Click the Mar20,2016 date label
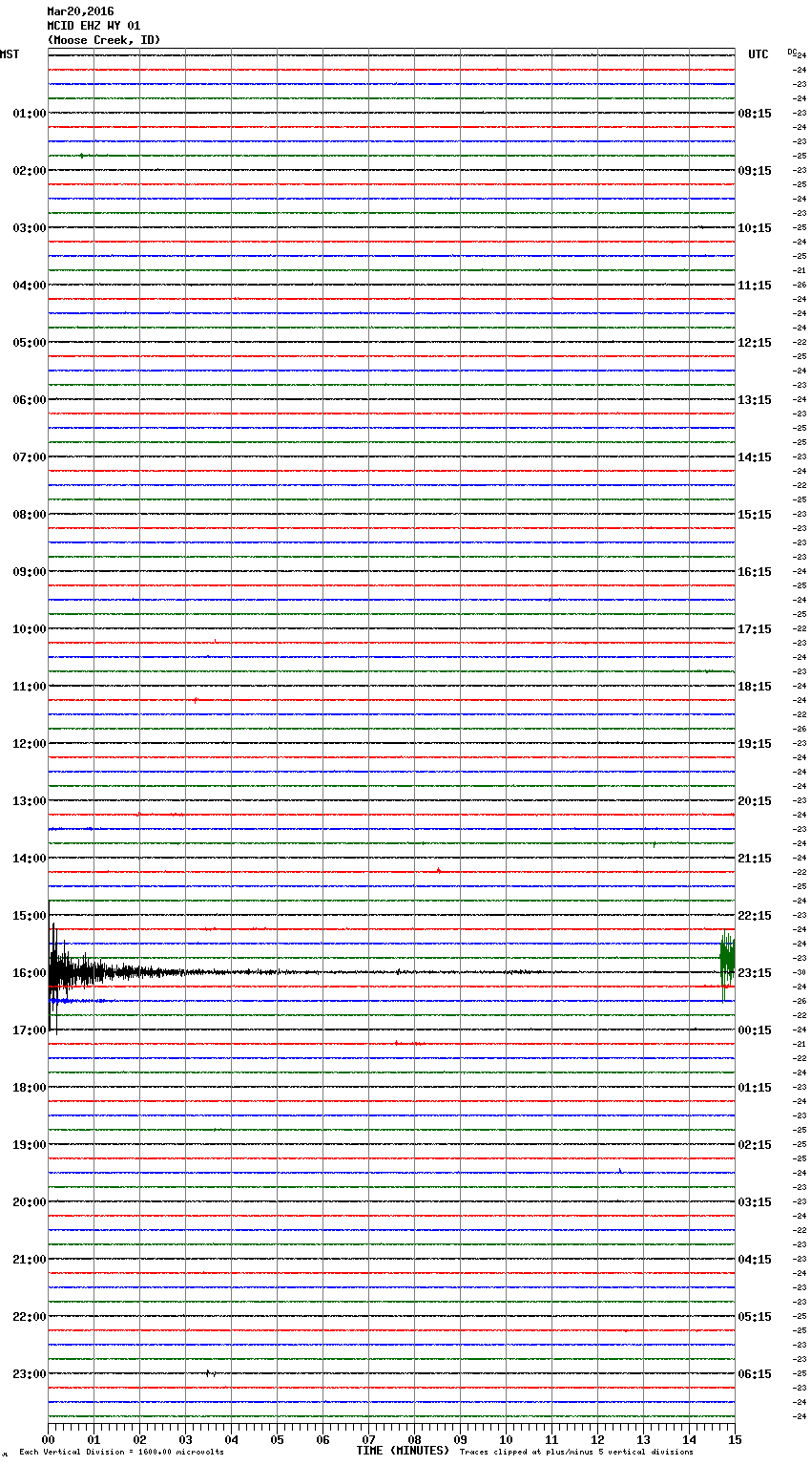 (x=80, y=11)
